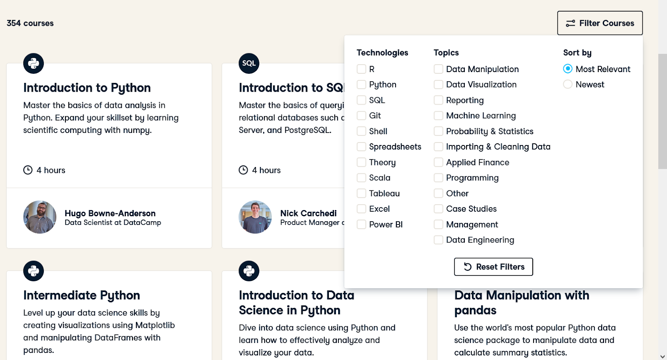Viewport: 667px width, 360px height.
Task: Collapse the Filter Courses dropdown
Action: click(x=600, y=23)
